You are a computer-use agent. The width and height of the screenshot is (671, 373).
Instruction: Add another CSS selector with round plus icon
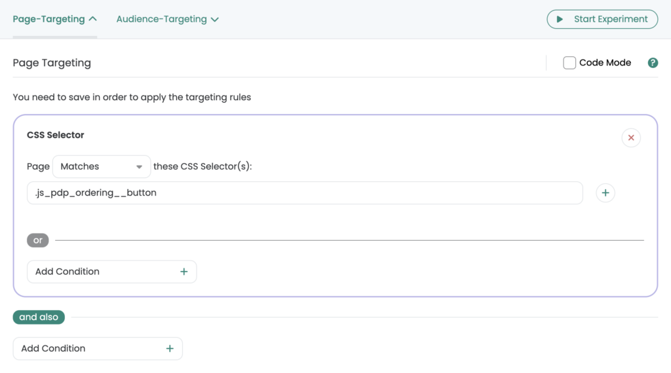click(x=605, y=193)
